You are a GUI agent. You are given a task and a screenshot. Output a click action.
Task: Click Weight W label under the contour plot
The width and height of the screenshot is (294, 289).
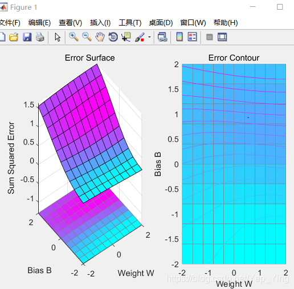pyautogui.click(x=234, y=284)
